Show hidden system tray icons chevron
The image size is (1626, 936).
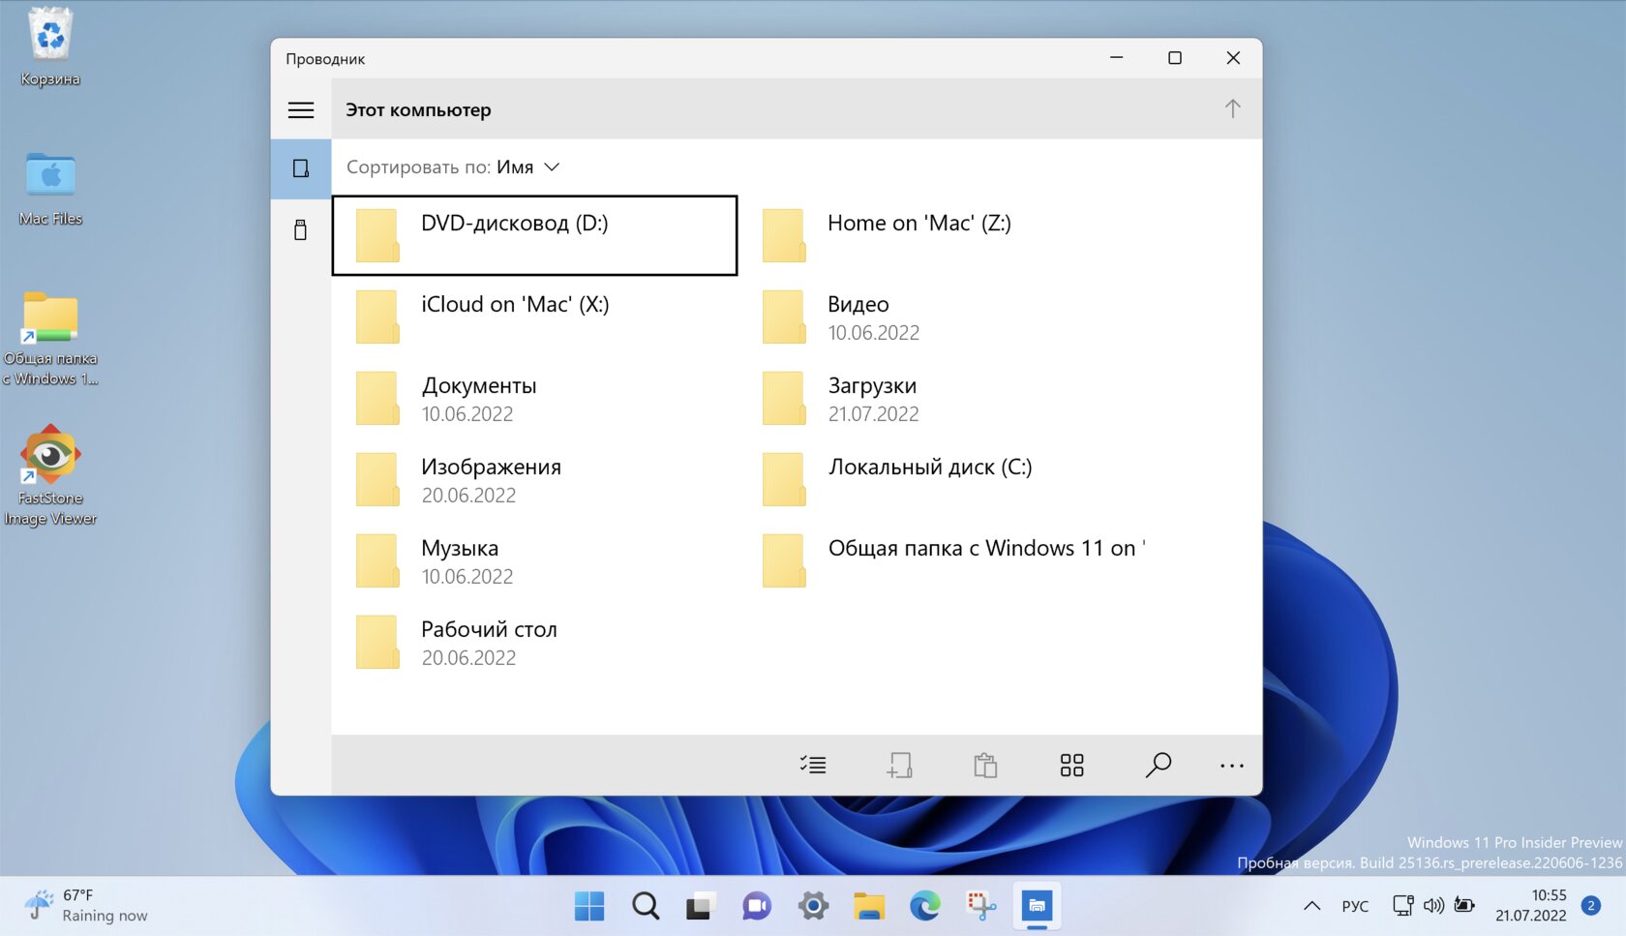tap(1311, 906)
